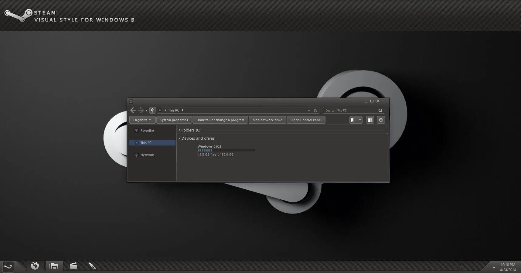Click the address bar location icon

(x=160, y=110)
